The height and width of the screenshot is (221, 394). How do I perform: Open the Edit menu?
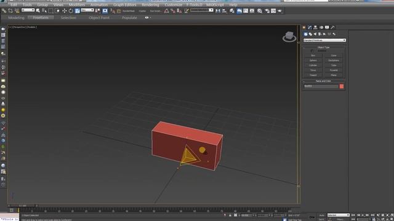coord(14,4)
